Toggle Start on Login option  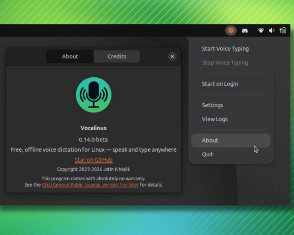coord(231,84)
